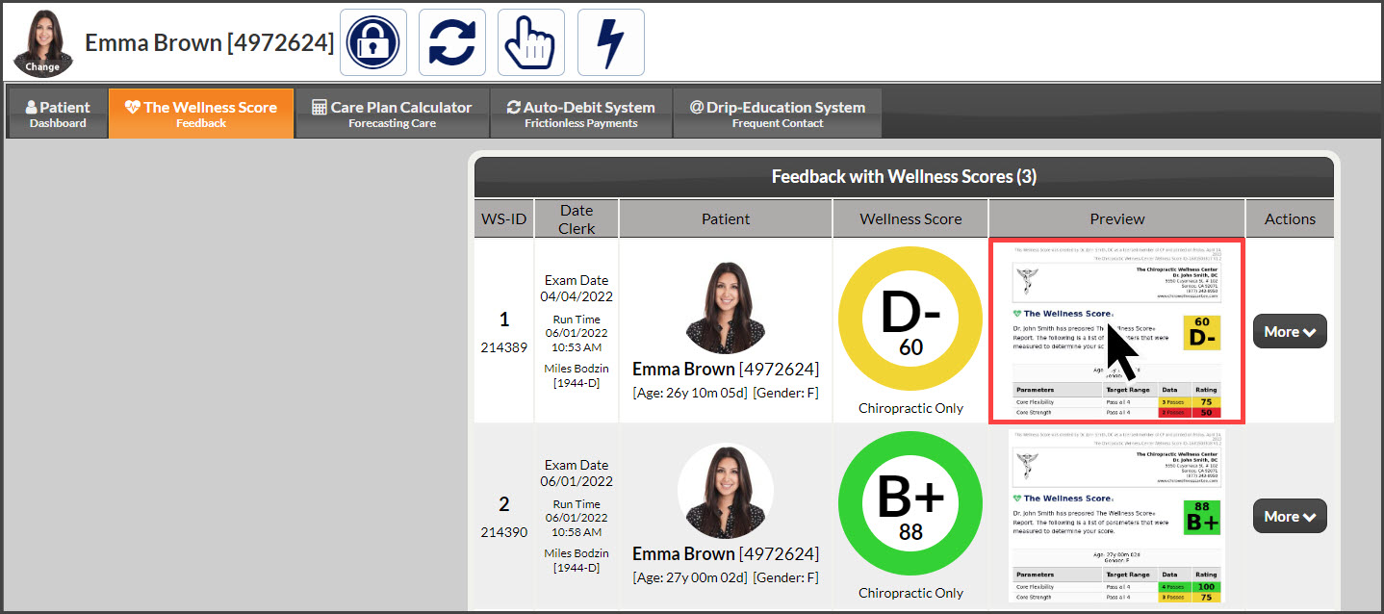1384x614 pixels.
Task: Click the age 26y 10m 05d text
Action: point(688,393)
